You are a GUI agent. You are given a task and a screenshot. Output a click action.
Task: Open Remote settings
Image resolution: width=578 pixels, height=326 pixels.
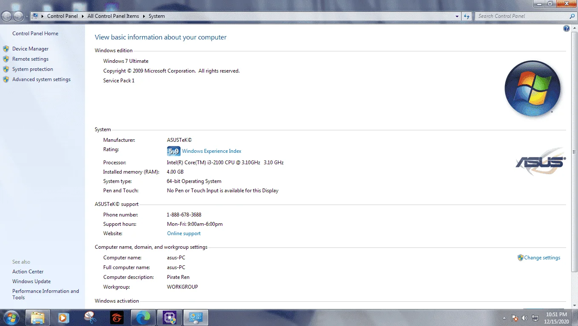(x=30, y=59)
